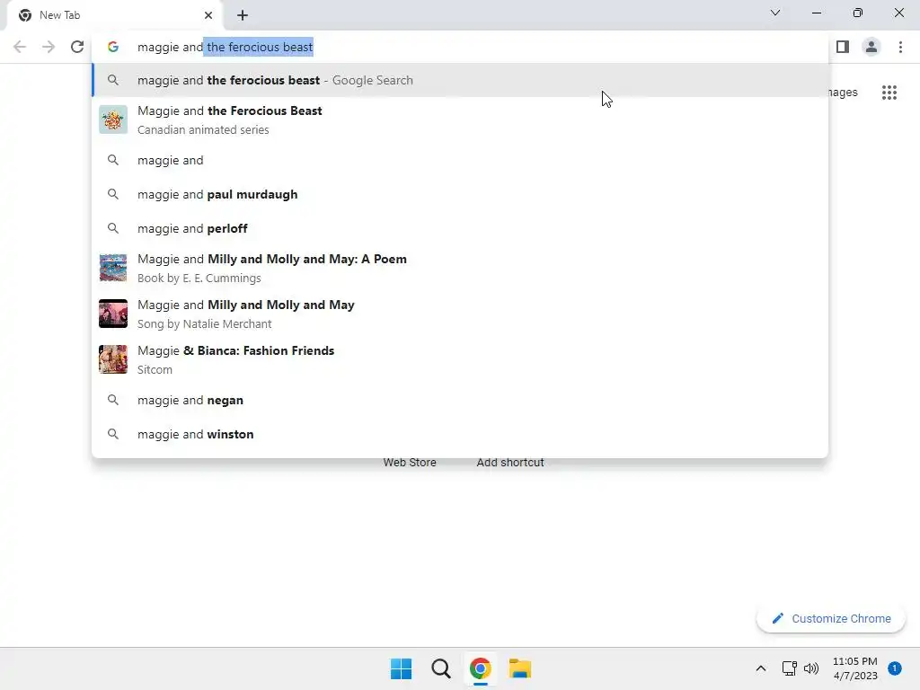Click Add shortcut on new tab page
Image resolution: width=920 pixels, height=690 pixels.
510,463
